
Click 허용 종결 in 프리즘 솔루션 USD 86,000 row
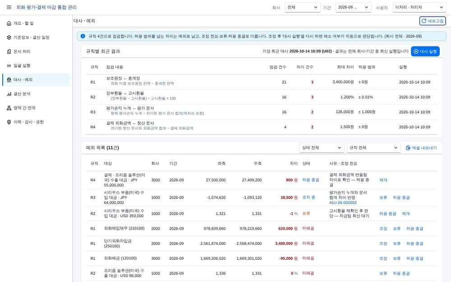tap(401, 274)
